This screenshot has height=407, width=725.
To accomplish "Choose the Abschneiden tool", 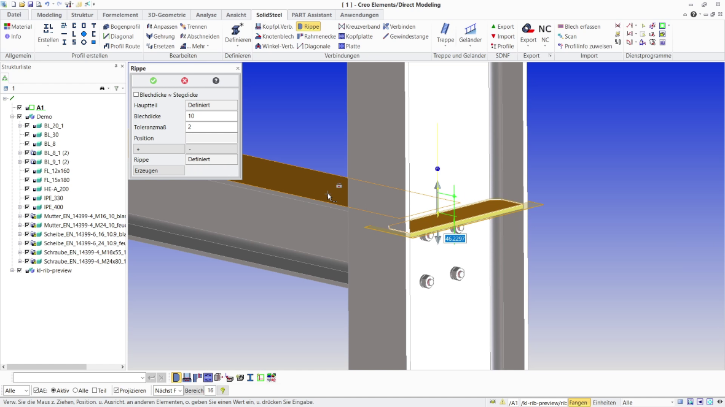I will tap(200, 36).
